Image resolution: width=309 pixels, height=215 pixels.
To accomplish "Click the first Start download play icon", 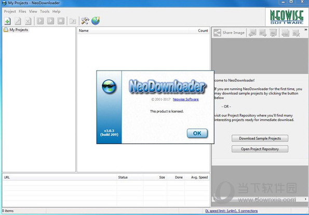I will [x=40, y=21].
